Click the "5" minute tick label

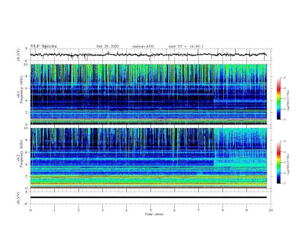pos(151,210)
